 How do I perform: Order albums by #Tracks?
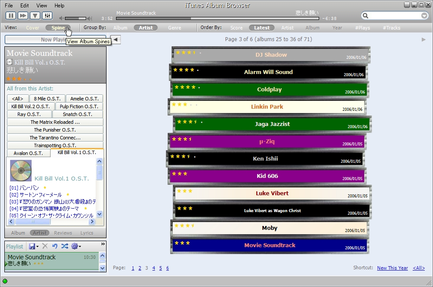click(x=391, y=28)
